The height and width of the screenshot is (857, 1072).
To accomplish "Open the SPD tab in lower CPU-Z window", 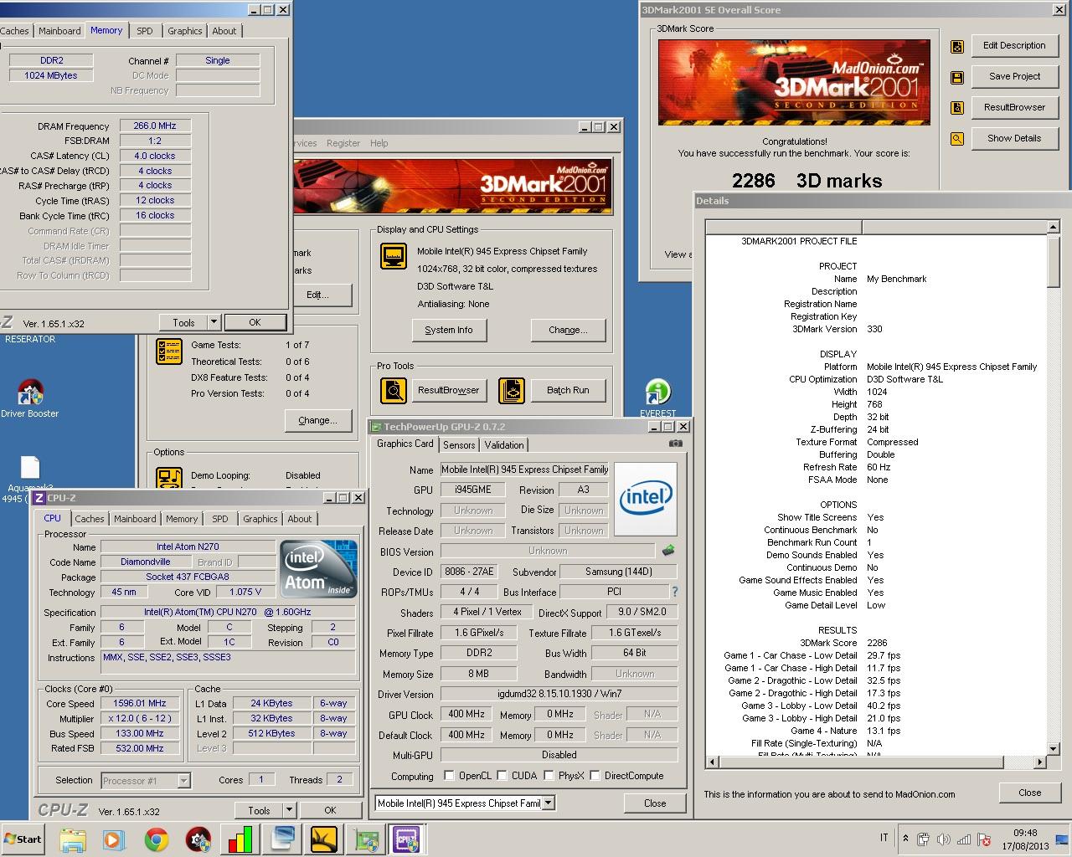I will pyautogui.click(x=220, y=519).
